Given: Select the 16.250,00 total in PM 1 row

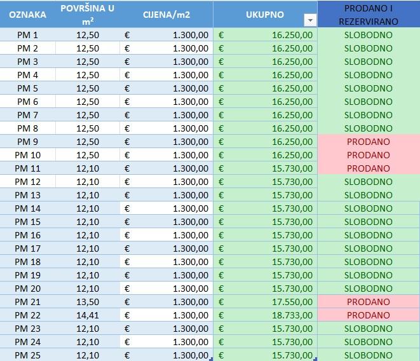Looking at the screenshot, I should [265, 35].
